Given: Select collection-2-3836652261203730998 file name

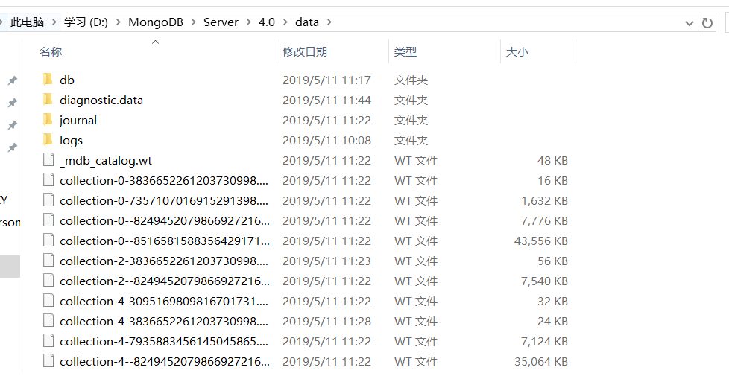Looking at the screenshot, I should 164,261.
